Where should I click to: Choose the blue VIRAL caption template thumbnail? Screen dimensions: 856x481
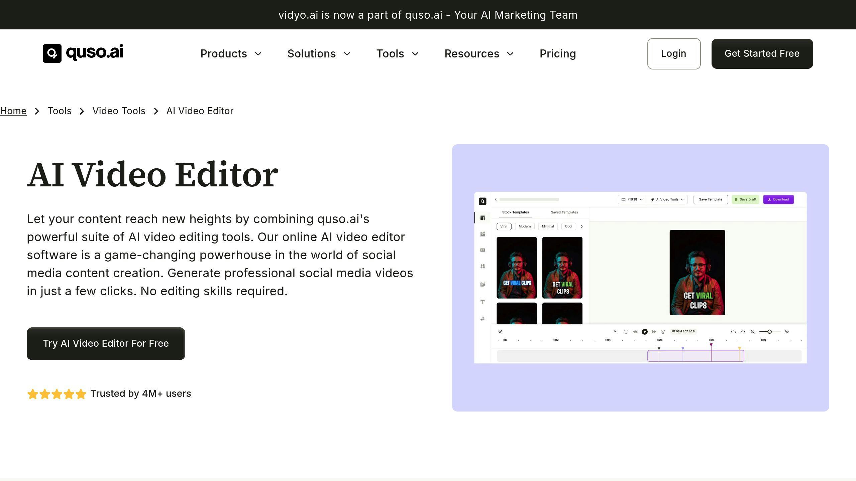[517, 268]
